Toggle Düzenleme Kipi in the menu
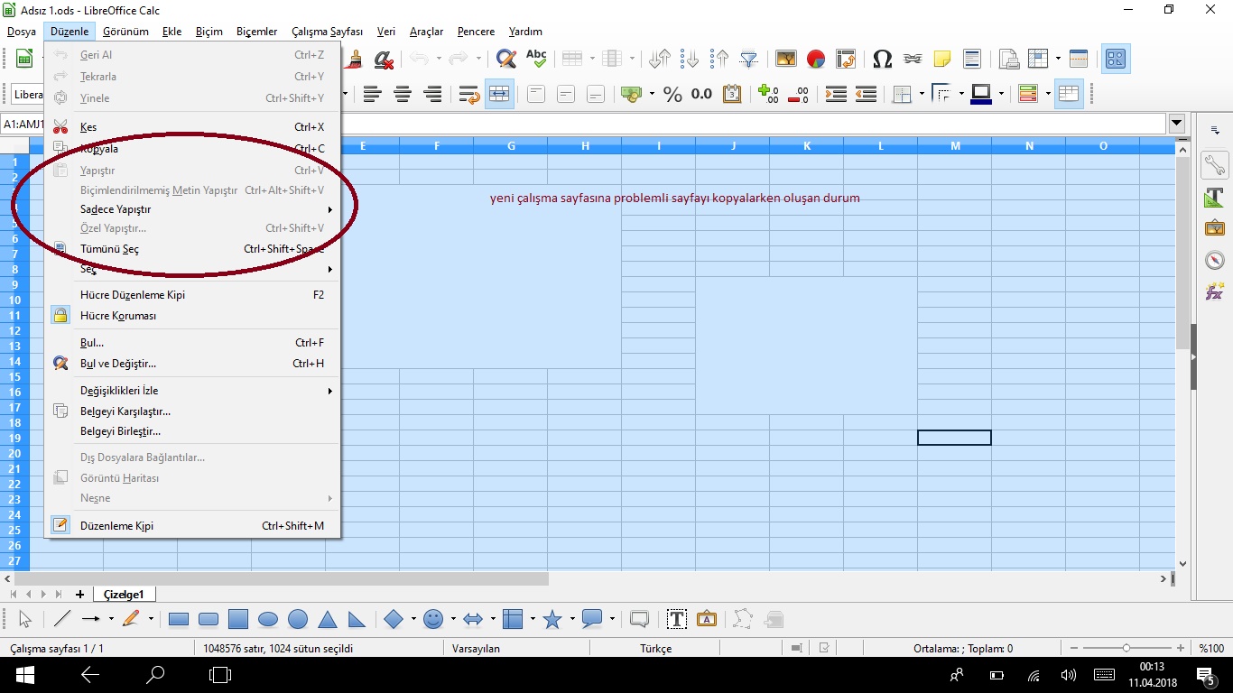 tap(192, 525)
